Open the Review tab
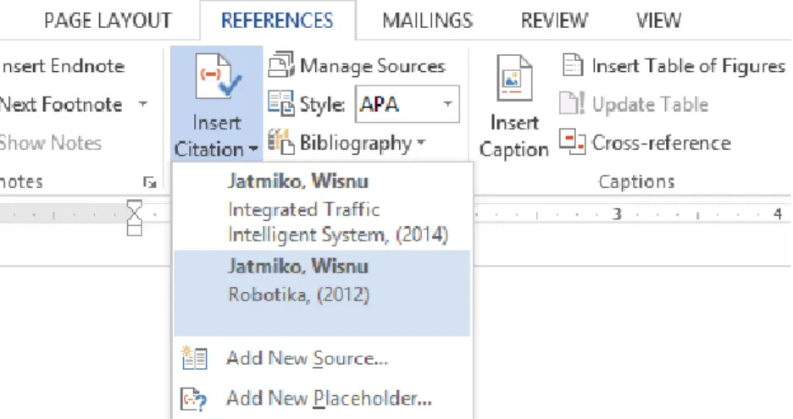 [x=554, y=20]
